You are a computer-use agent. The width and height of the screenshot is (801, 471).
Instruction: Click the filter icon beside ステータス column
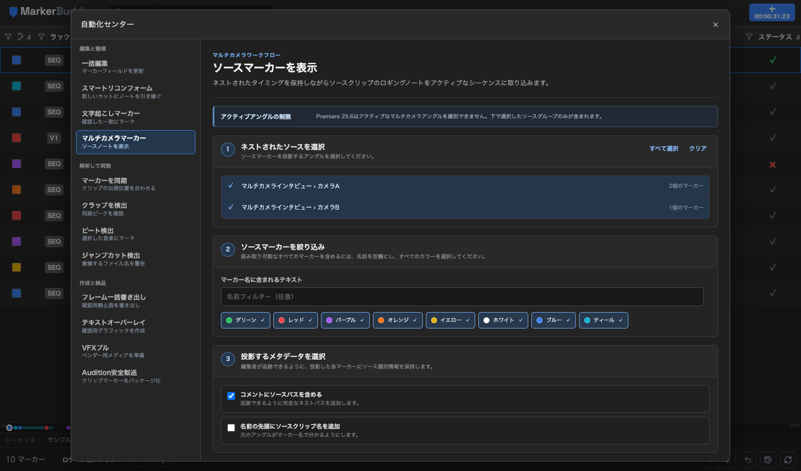coord(749,37)
